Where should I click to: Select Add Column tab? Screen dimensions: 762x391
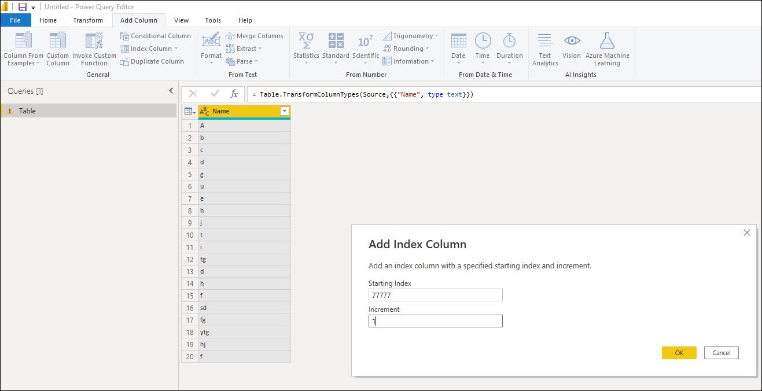[x=139, y=20]
